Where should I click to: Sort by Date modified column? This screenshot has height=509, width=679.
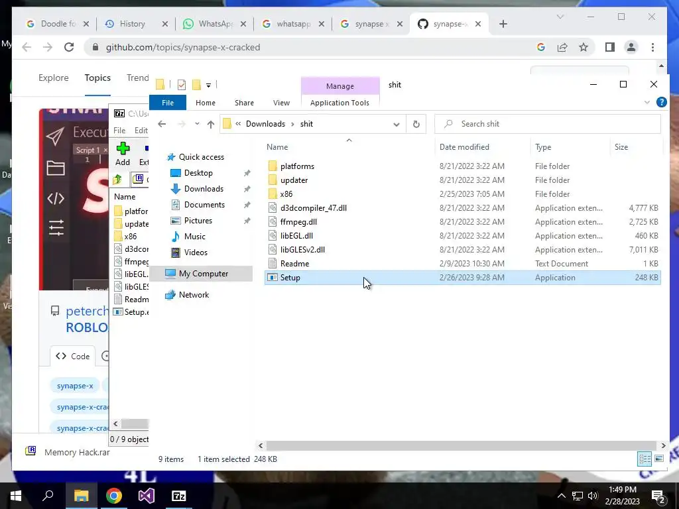[464, 147]
